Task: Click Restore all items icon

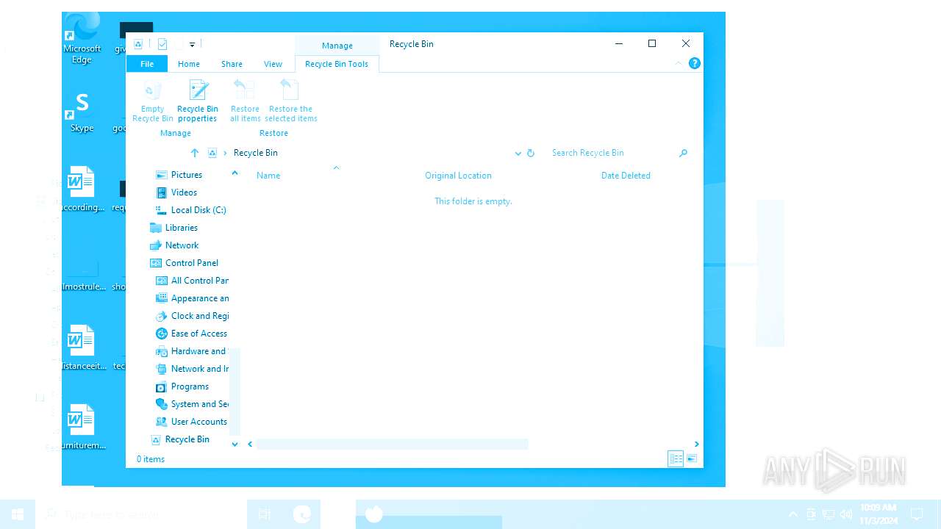Action: point(245,101)
